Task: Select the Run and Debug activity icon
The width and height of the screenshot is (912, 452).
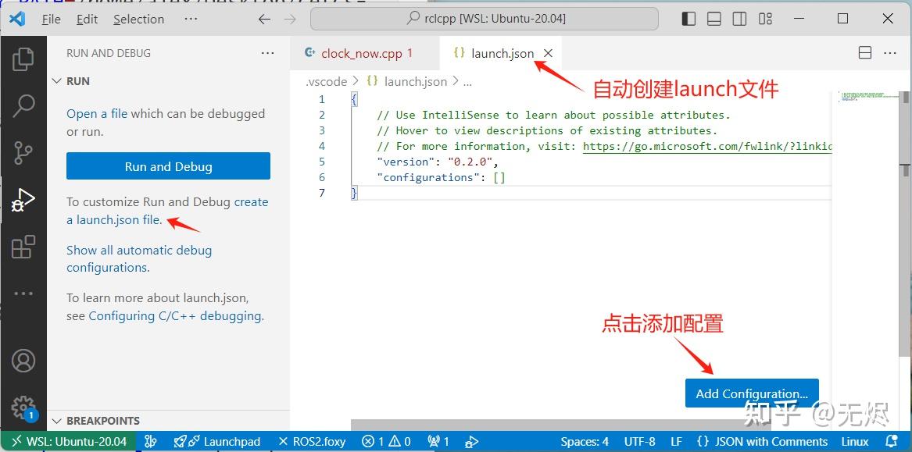Action: point(23,201)
